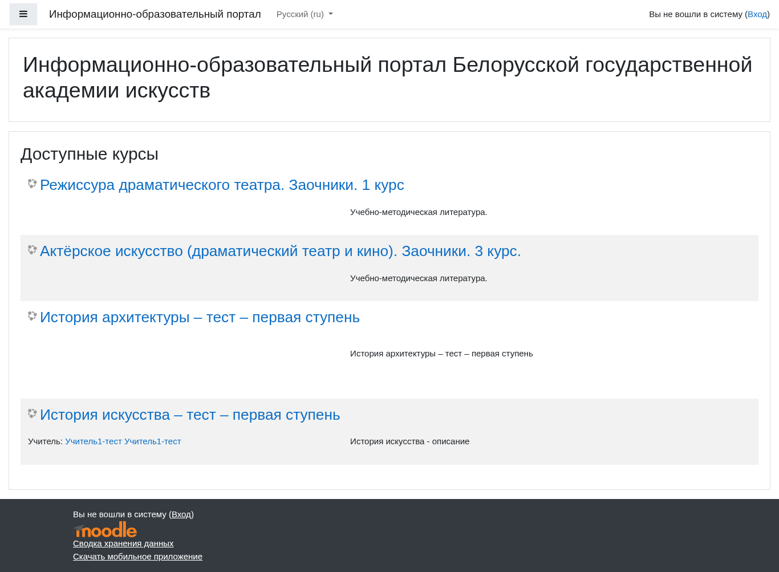The image size is (779, 572).
Task: Click the Доступные курсы heading
Action: pos(90,154)
